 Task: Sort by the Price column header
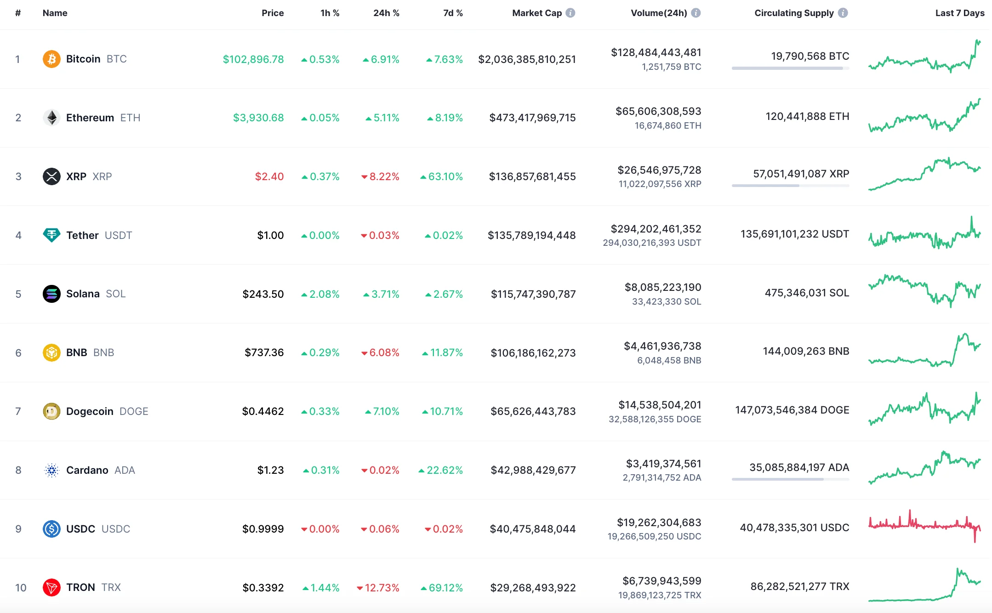[x=273, y=13]
